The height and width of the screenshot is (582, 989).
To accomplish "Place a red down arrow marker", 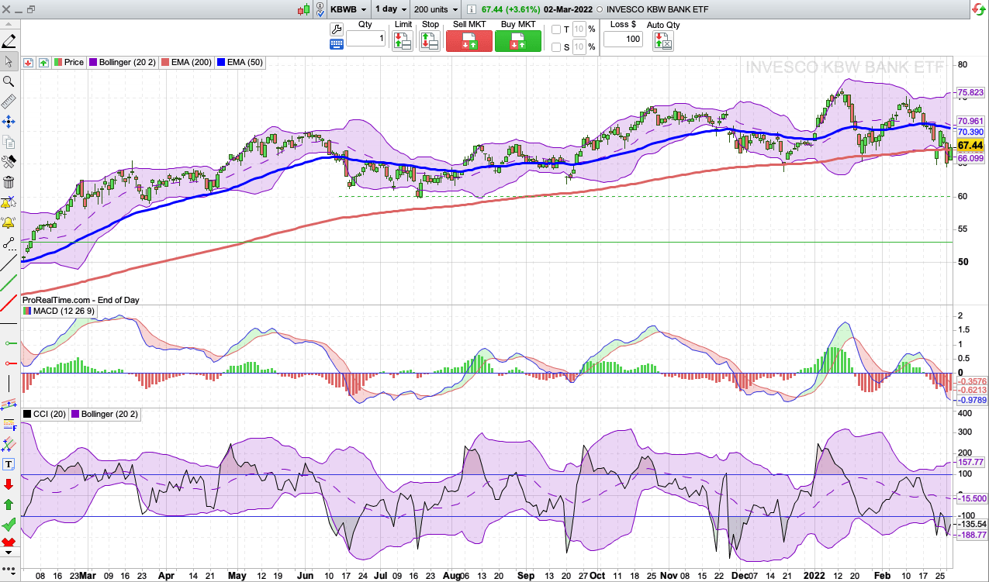I will coord(9,484).
